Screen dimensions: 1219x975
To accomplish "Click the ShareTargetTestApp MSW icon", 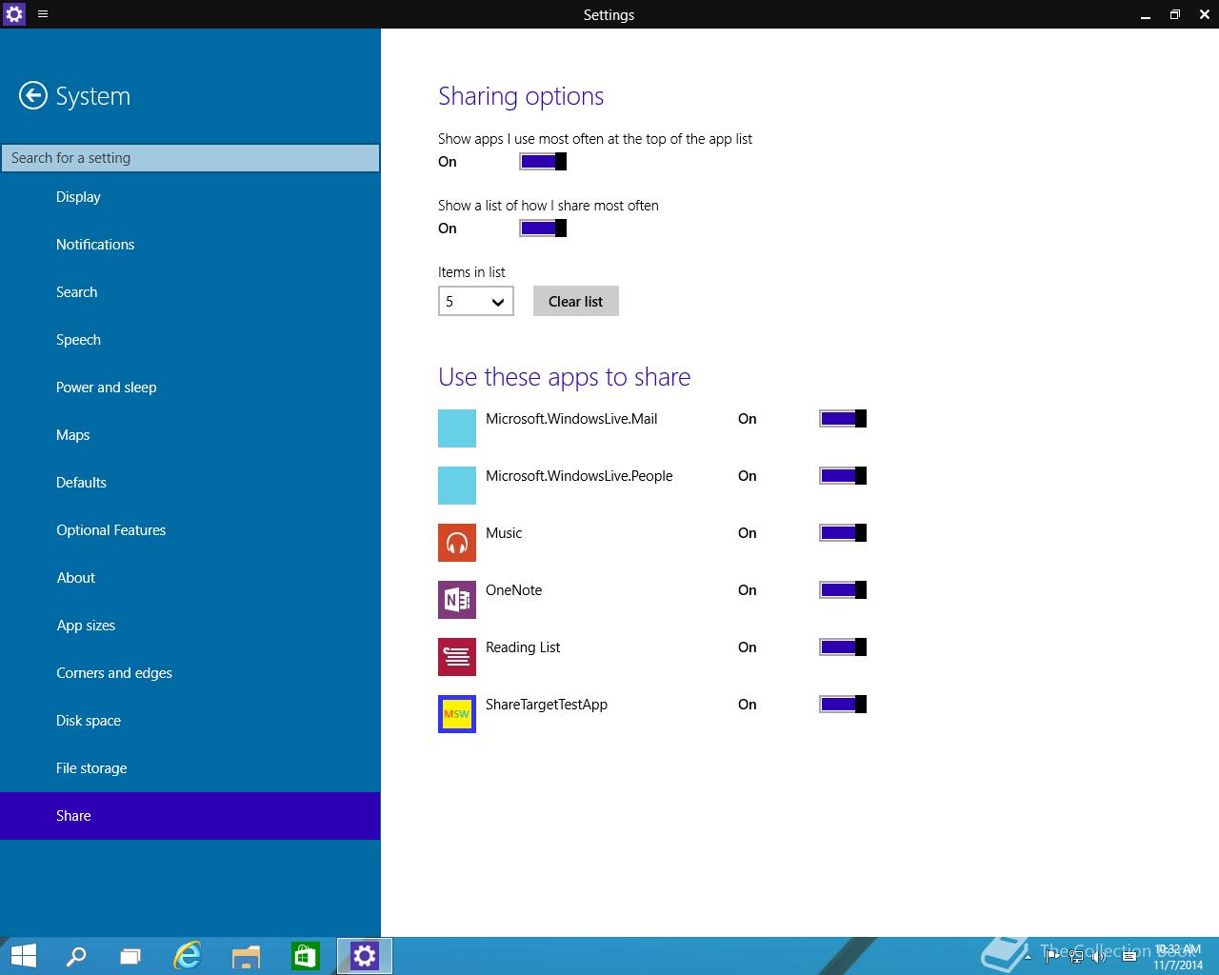I will click(x=457, y=714).
